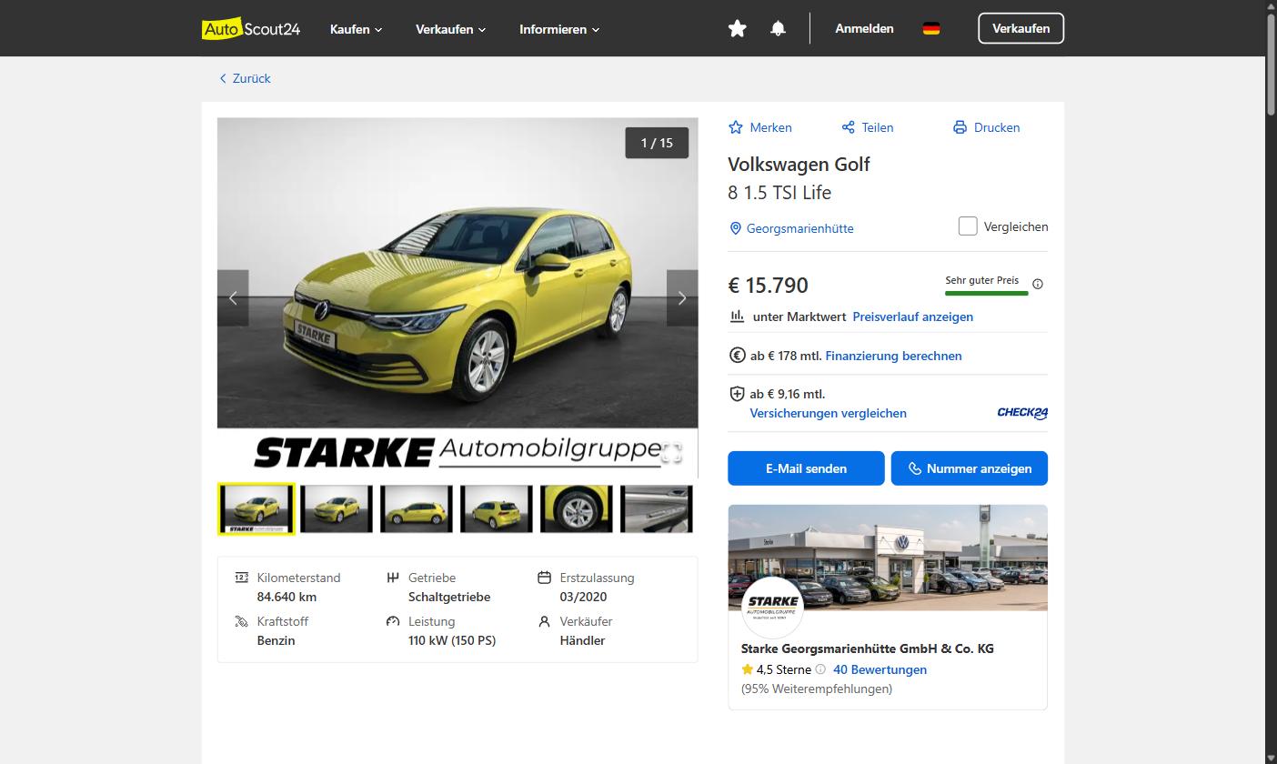Viewport: 1277px width, 764px height.
Task: Show next photo with right arrow
Action: pos(682,298)
